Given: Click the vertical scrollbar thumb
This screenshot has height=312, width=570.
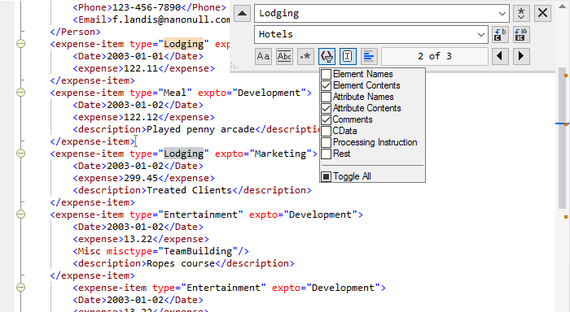Looking at the screenshot, I should (562, 138).
